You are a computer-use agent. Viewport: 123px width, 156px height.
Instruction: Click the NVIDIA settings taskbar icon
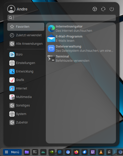point(51,152)
